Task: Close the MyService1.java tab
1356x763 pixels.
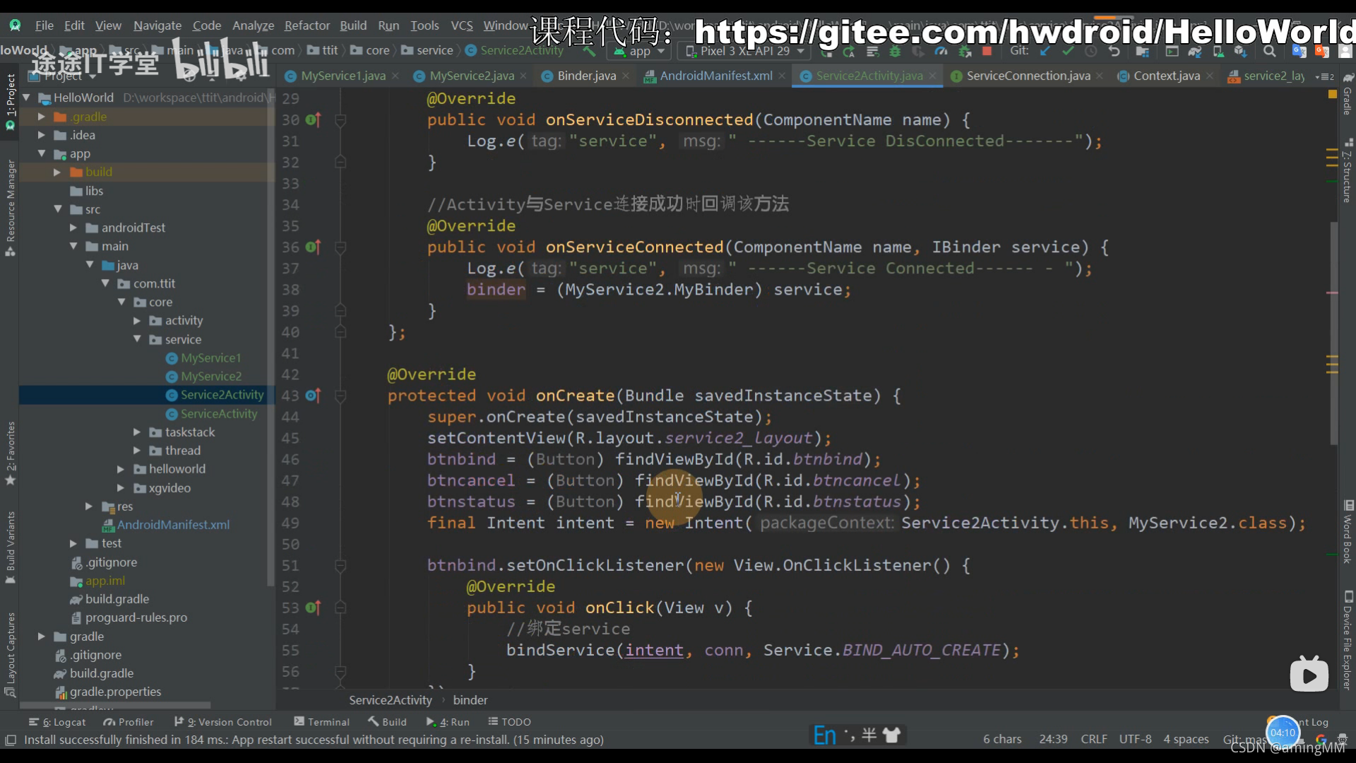Action: pyautogui.click(x=395, y=76)
